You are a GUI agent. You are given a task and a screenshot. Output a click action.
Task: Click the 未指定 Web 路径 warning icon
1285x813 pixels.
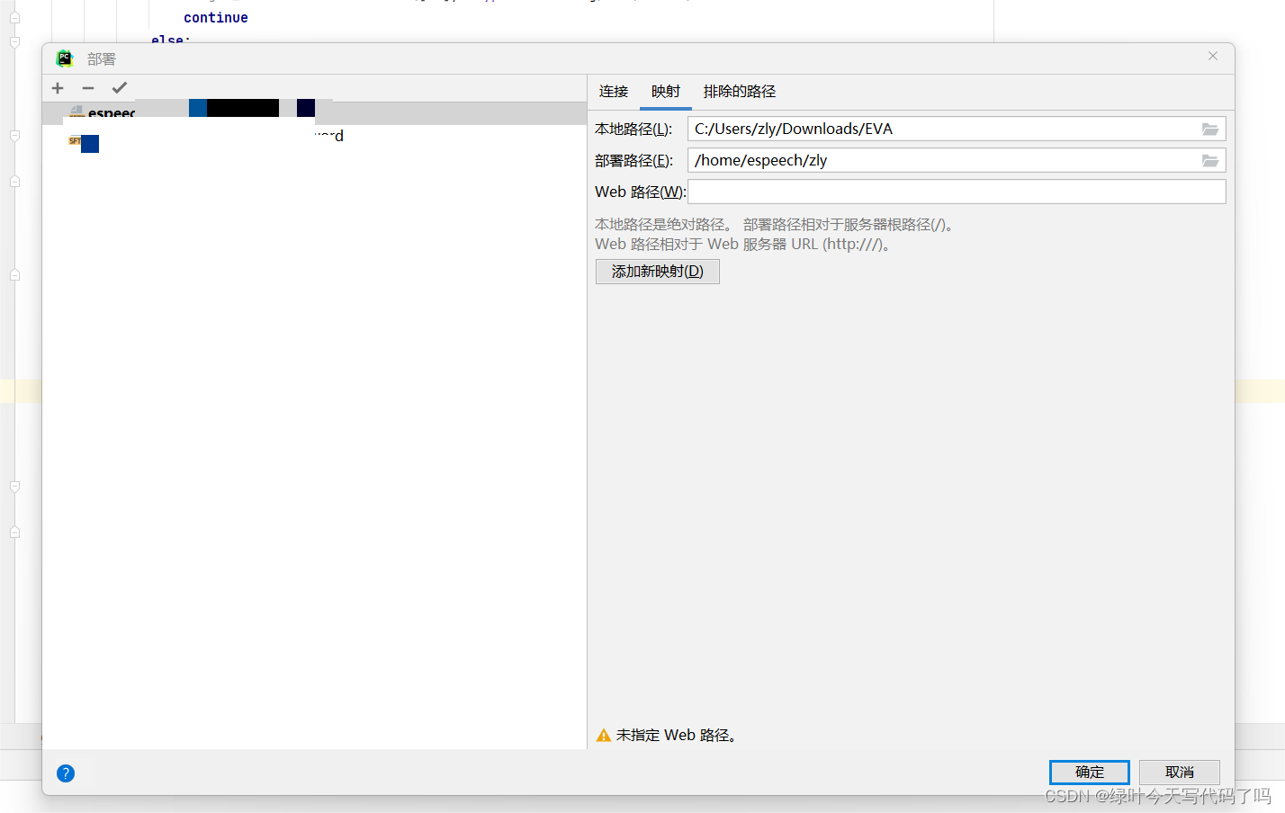coord(604,736)
